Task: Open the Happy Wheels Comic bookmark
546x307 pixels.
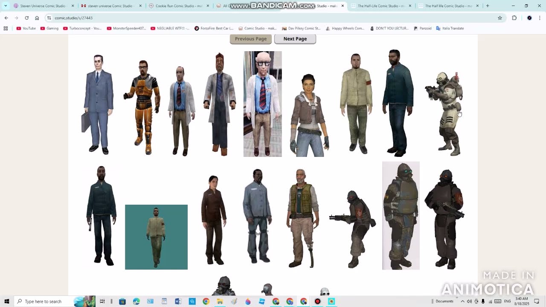Action: (x=345, y=28)
